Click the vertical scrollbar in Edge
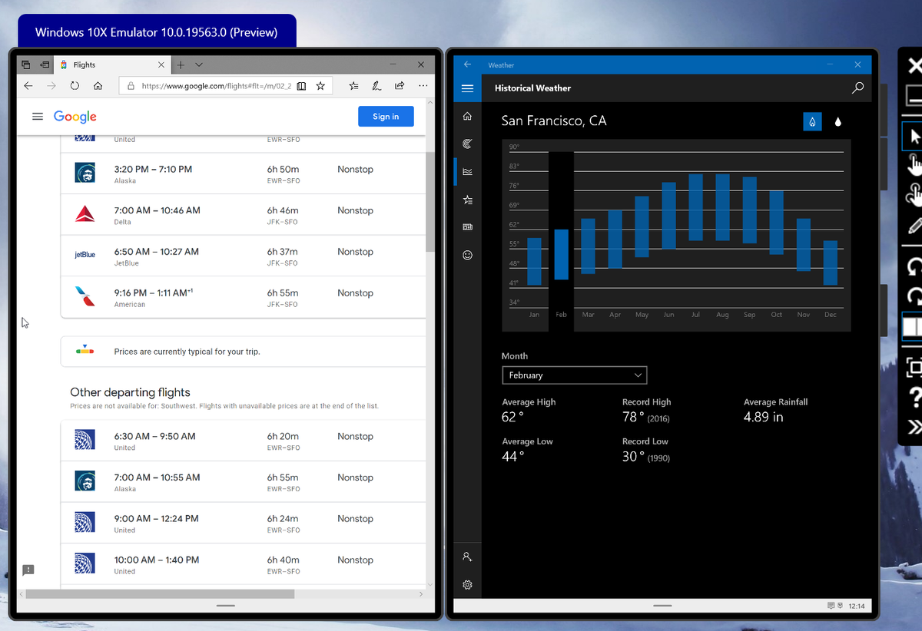922x631 pixels. 430,202
